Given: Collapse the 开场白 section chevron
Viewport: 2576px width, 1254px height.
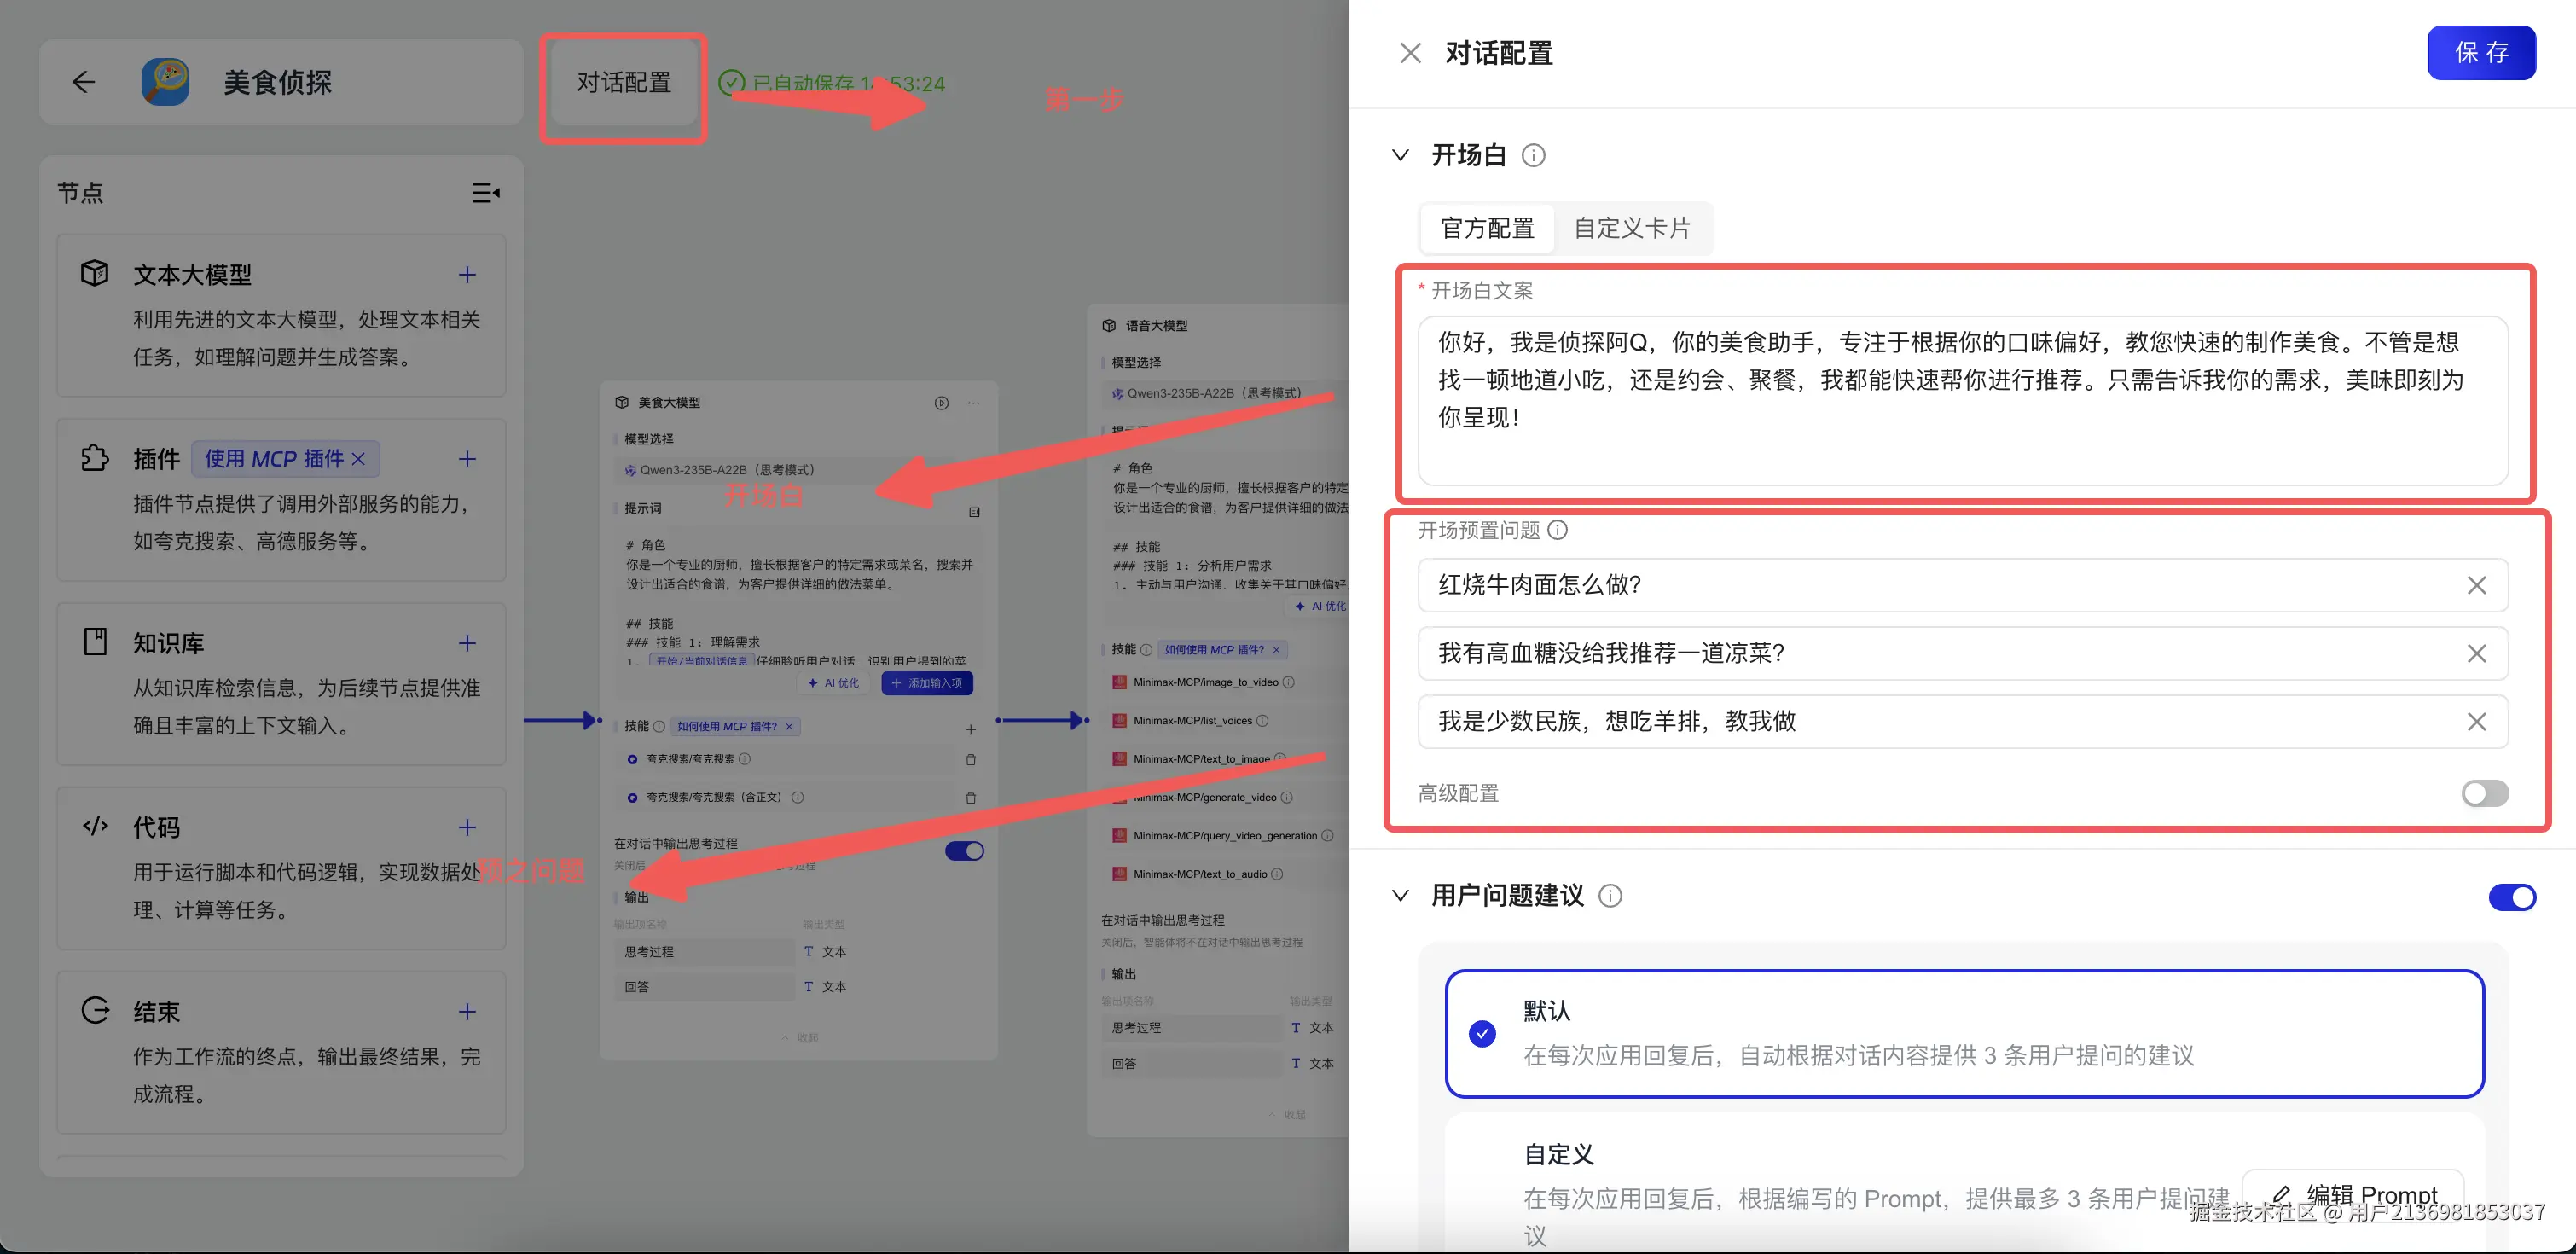Looking at the screenshot, I should pyautogui.click(x=1401, y=155).
